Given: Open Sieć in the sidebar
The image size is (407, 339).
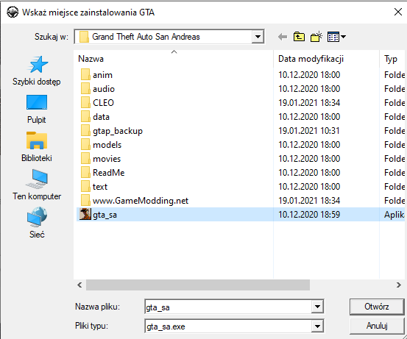Looking at the screenshot, I should [37, 223].
